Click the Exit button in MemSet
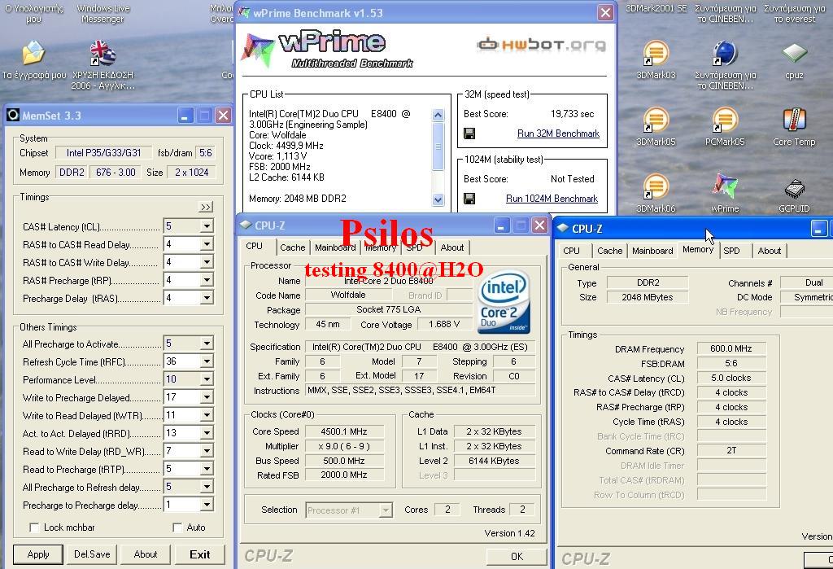 [200, 554]
